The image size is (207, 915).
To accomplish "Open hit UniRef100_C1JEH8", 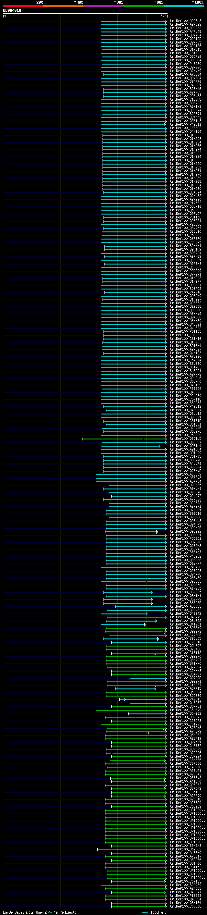I will [186, 99].
